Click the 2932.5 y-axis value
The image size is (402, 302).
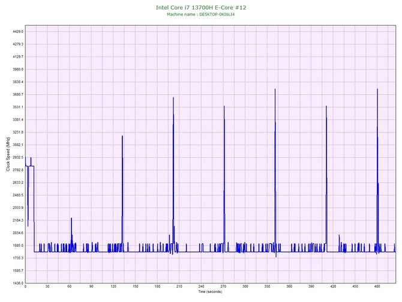18,157
